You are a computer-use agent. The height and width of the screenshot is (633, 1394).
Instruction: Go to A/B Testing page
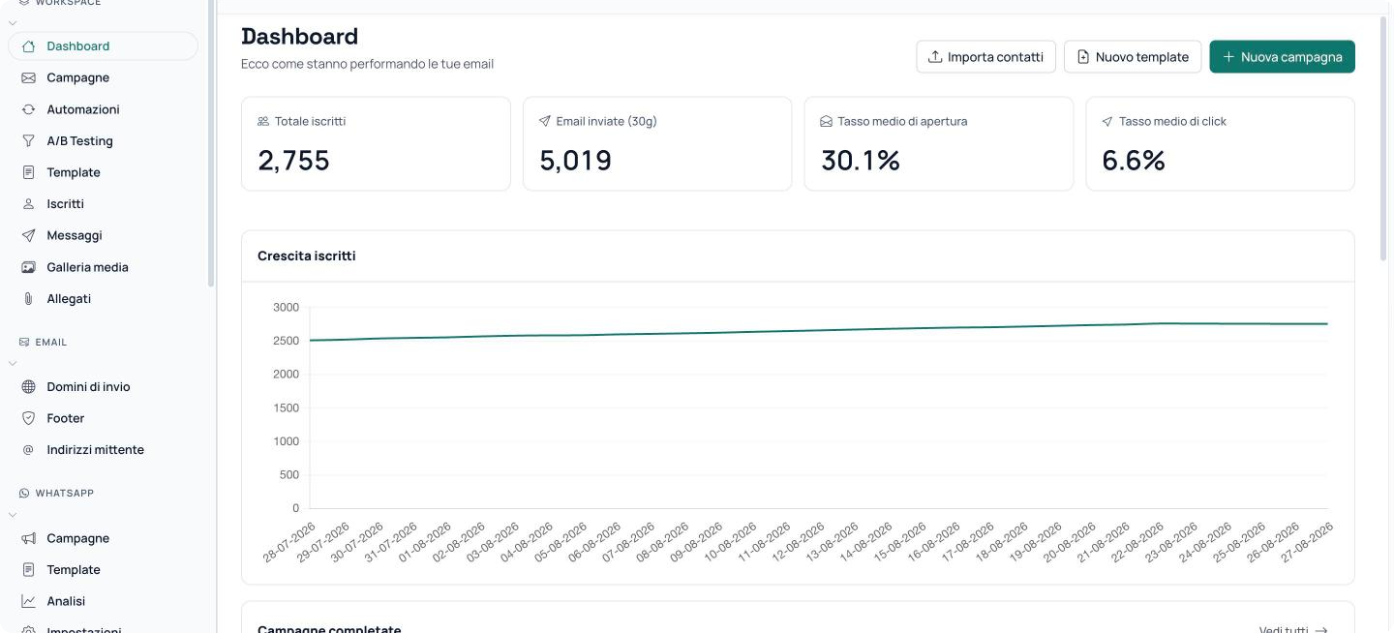[103, 141]
